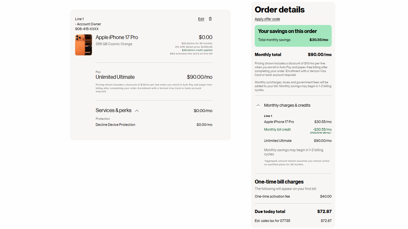Collapse the Services & perks chevron
Screen dimensions: 408x229
137,111
